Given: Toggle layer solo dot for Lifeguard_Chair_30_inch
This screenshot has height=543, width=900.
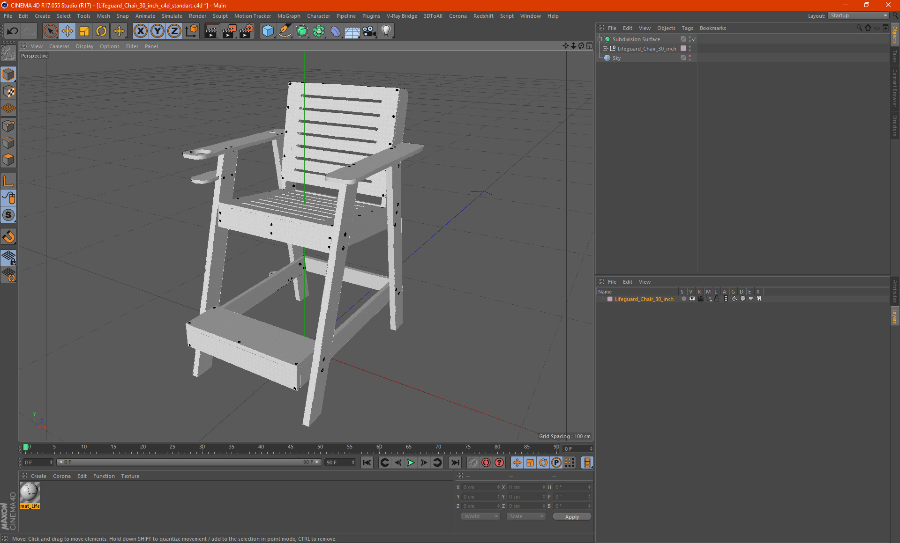Looking at the screenshot, I should [683, 299].
